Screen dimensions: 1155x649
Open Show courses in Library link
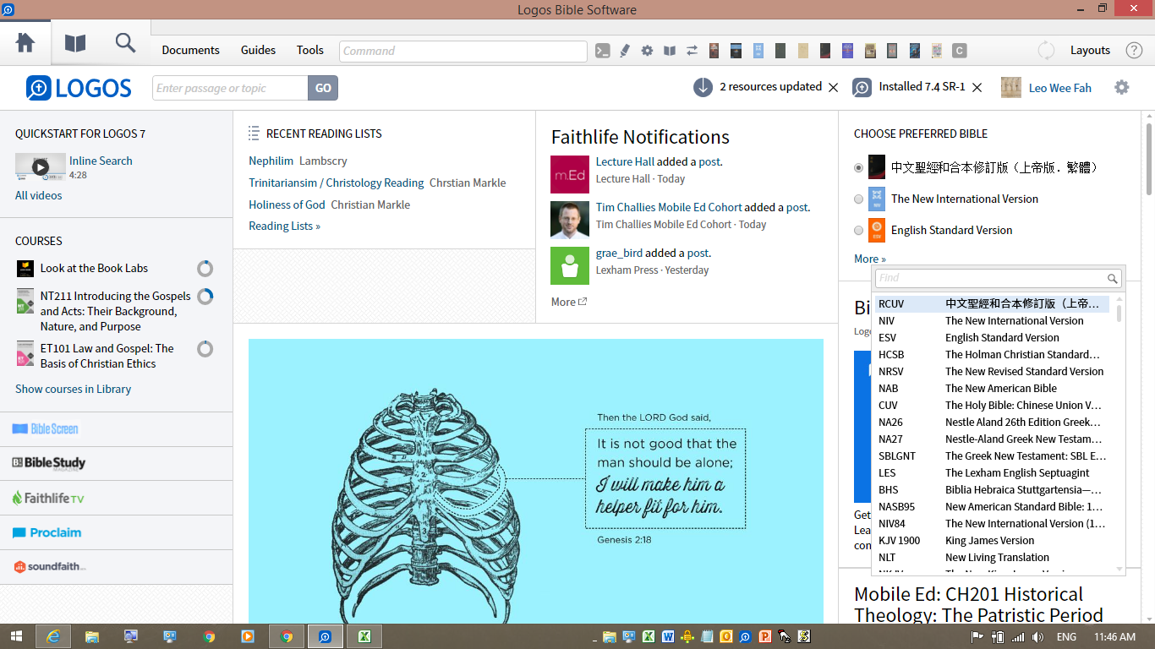(x=73, y=389)
